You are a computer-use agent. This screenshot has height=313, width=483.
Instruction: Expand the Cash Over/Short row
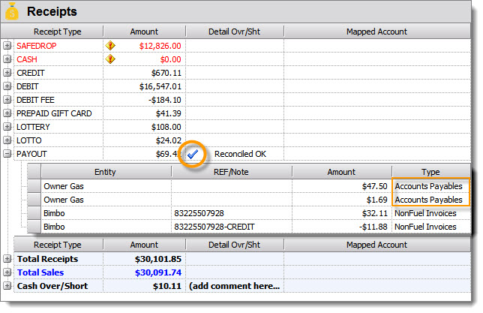(x=7, y=286)
